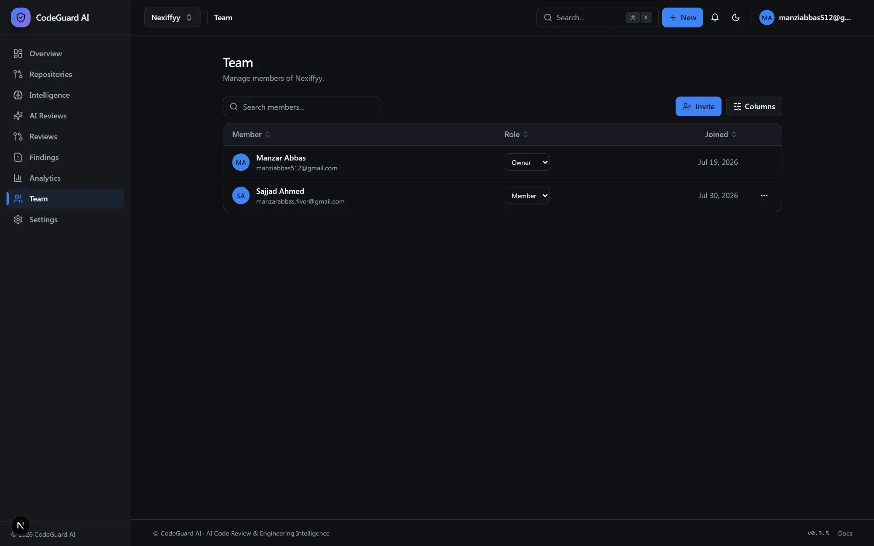Click the MA avatar in the top bar
Viewport: 874px width, 546px height.
pos(766,17)
